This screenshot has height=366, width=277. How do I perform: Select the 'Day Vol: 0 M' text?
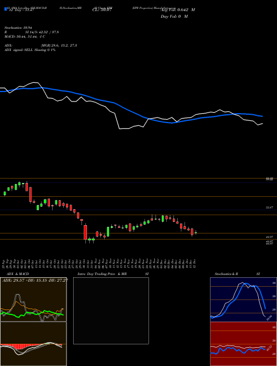tap(174, 17)
